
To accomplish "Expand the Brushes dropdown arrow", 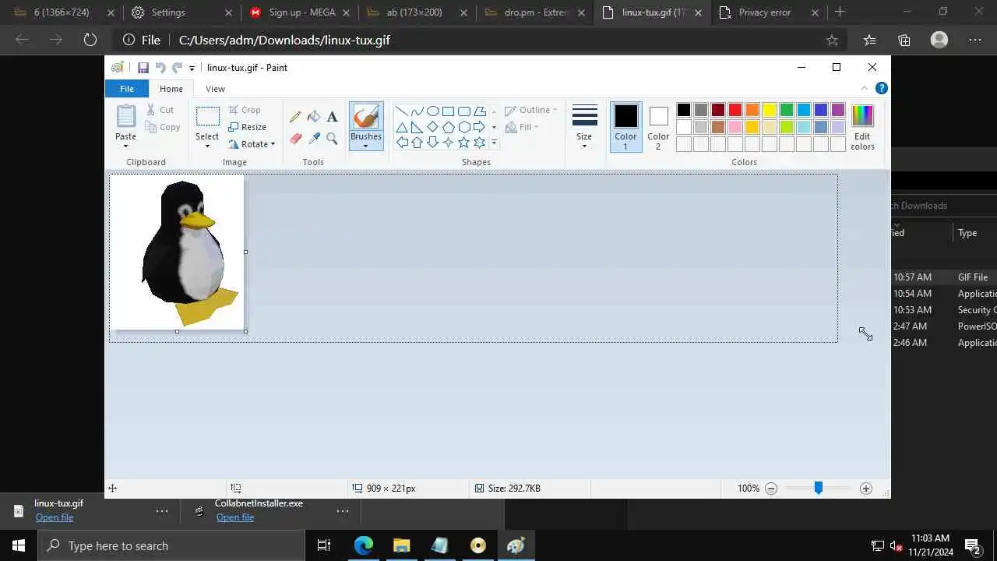I will point(365,146).
